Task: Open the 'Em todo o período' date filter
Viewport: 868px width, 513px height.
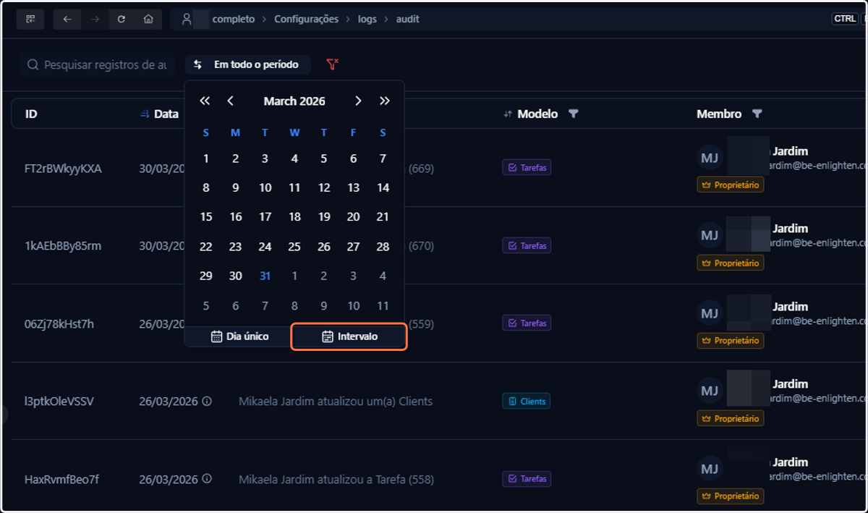Action: tap(247, 64)
